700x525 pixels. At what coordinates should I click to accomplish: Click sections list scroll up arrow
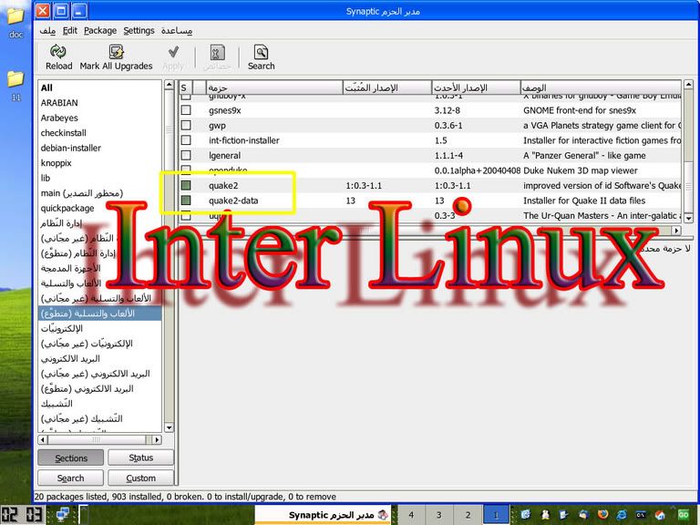point(169,85)
